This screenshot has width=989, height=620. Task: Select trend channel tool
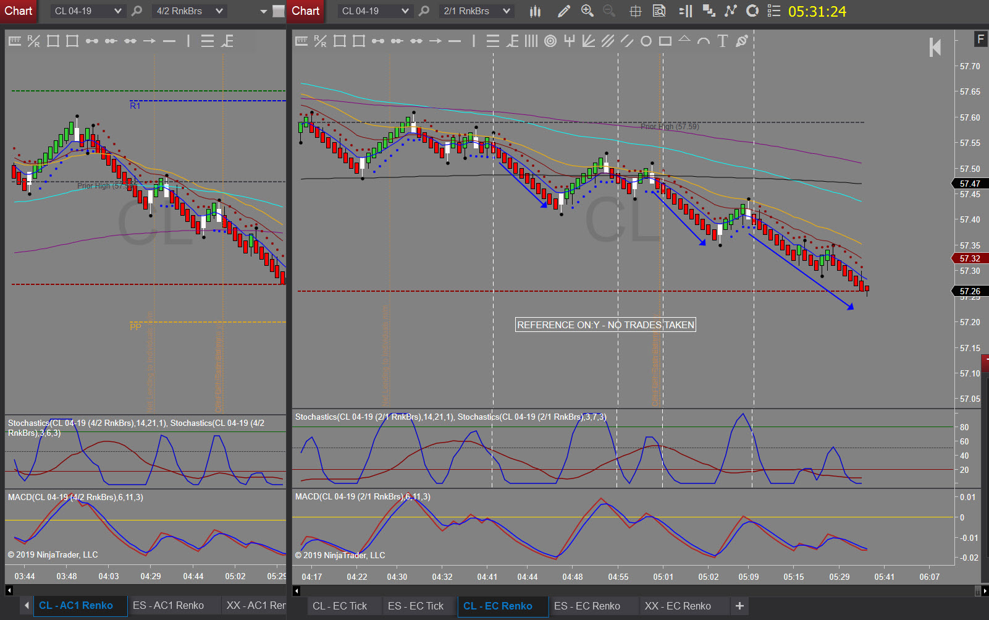coord(627,41)
